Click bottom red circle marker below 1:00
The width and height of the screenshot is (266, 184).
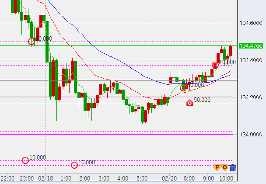(x=74, y=165)
